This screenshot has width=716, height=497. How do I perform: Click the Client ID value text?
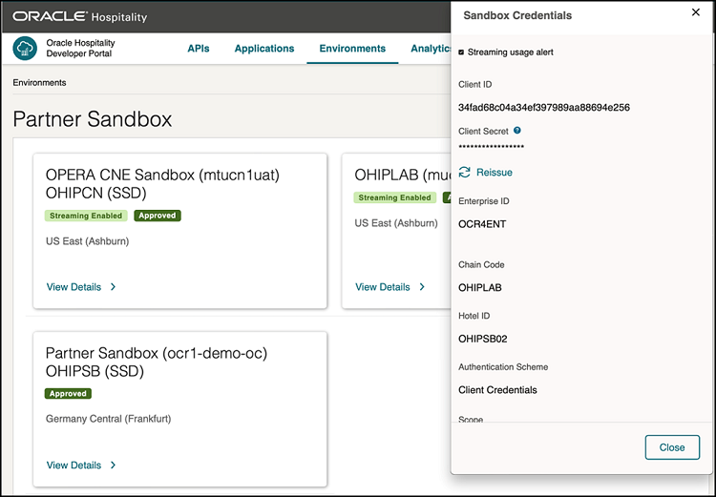pyautogui.click(x=543, y=108)
